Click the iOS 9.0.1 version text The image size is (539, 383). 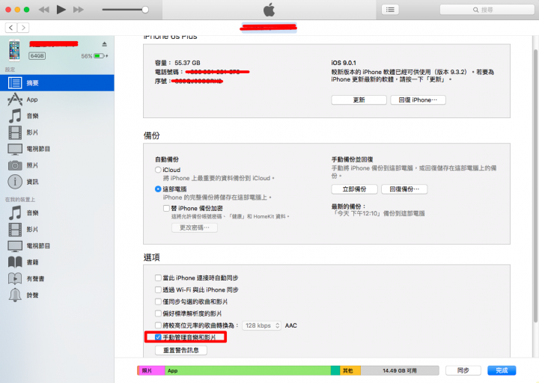344,63
